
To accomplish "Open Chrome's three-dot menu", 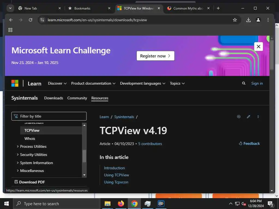I will click(268, 20).
